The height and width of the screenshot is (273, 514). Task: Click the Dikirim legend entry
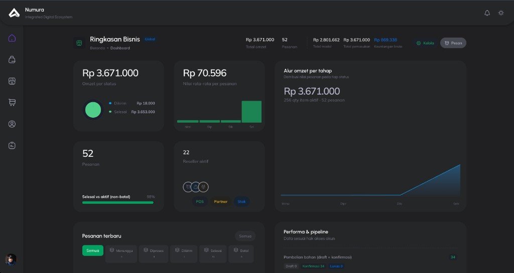[x=132, y=103]
